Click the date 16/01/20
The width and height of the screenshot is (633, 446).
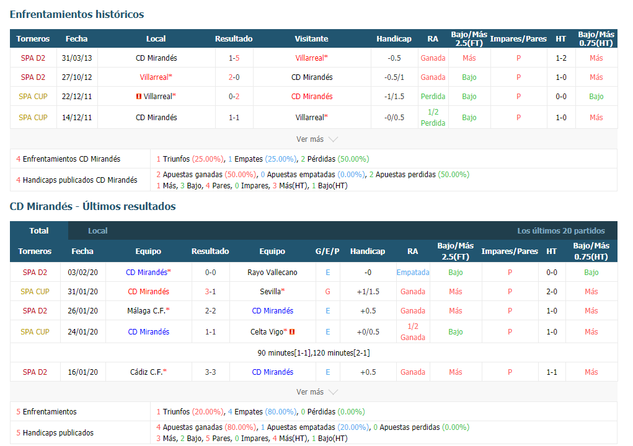pos(82,372)
